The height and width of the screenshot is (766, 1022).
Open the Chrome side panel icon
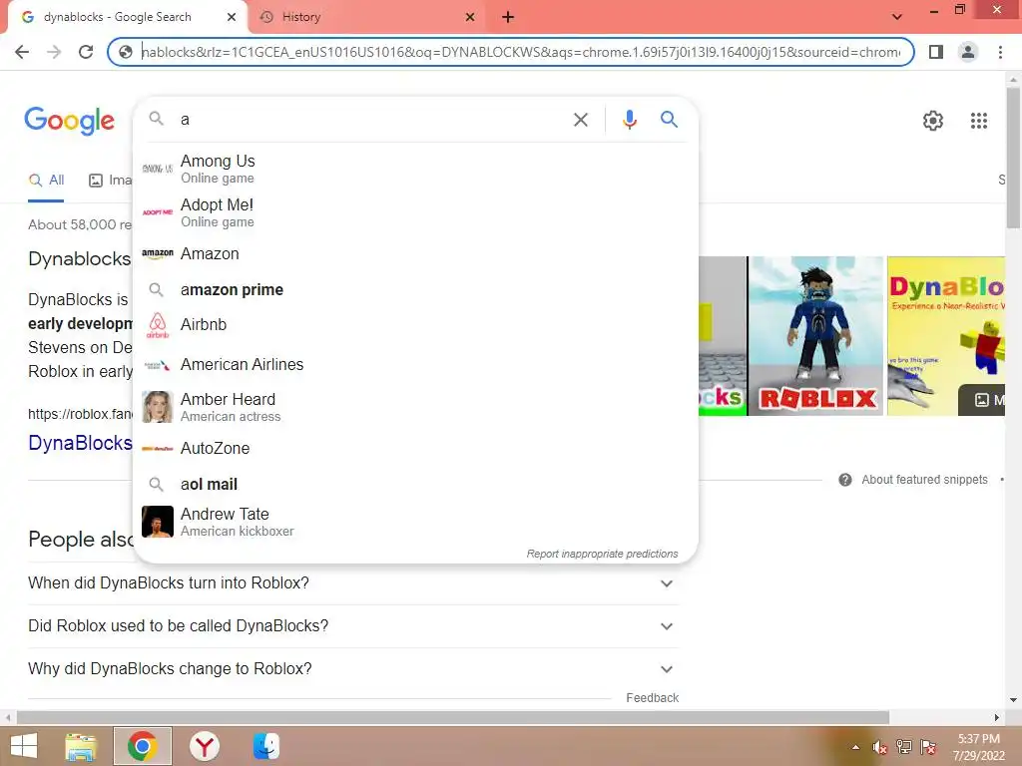pos(936,52)
